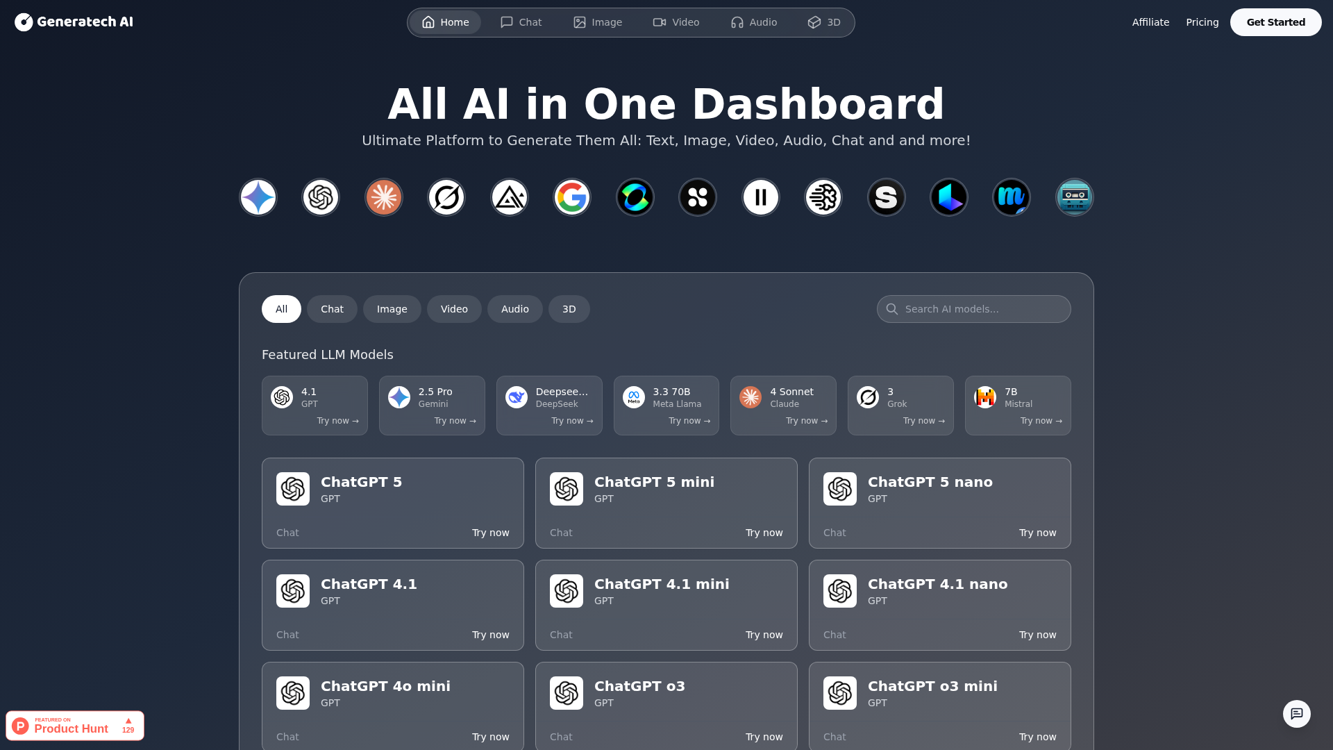The image size is (1333, 750).
Task: Select the Video filter pill
Action: (454, 309)
